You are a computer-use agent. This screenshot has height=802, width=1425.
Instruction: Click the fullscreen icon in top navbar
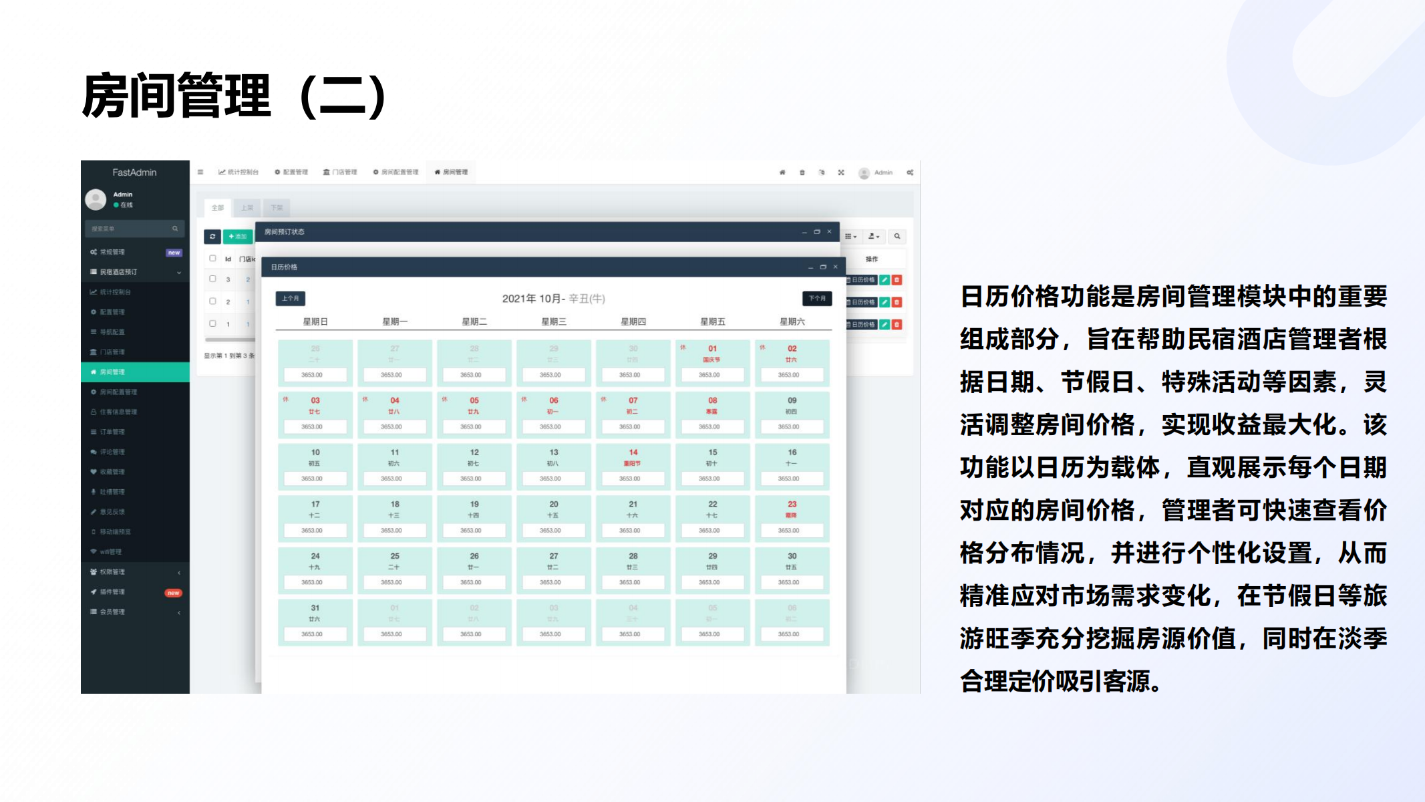coord(841,172)
